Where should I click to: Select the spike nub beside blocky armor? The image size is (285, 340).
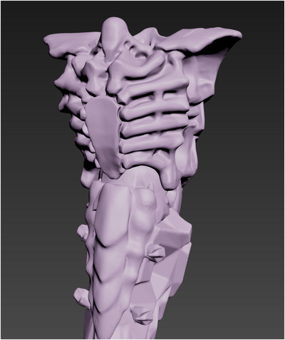click(155, 252)
